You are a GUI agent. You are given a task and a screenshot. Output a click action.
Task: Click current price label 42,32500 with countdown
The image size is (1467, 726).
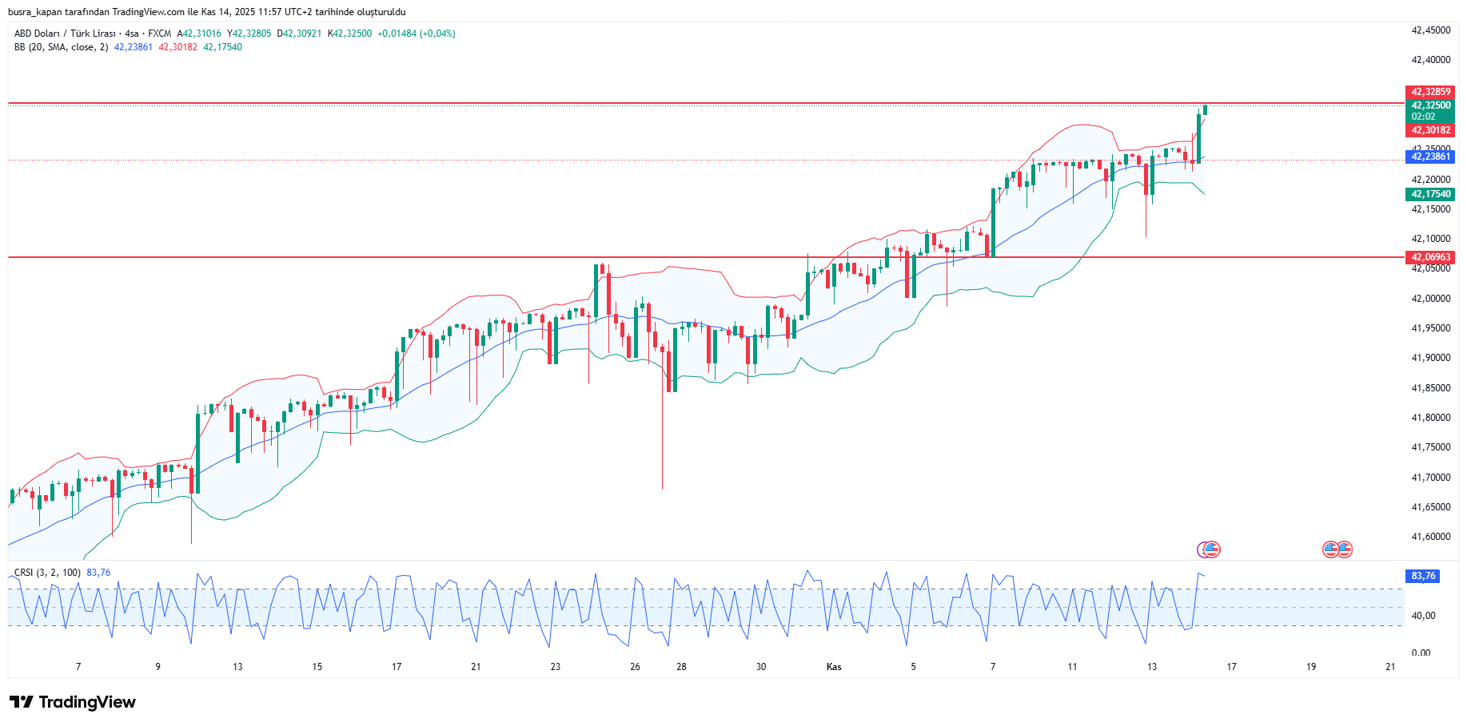click(1429, 110)
